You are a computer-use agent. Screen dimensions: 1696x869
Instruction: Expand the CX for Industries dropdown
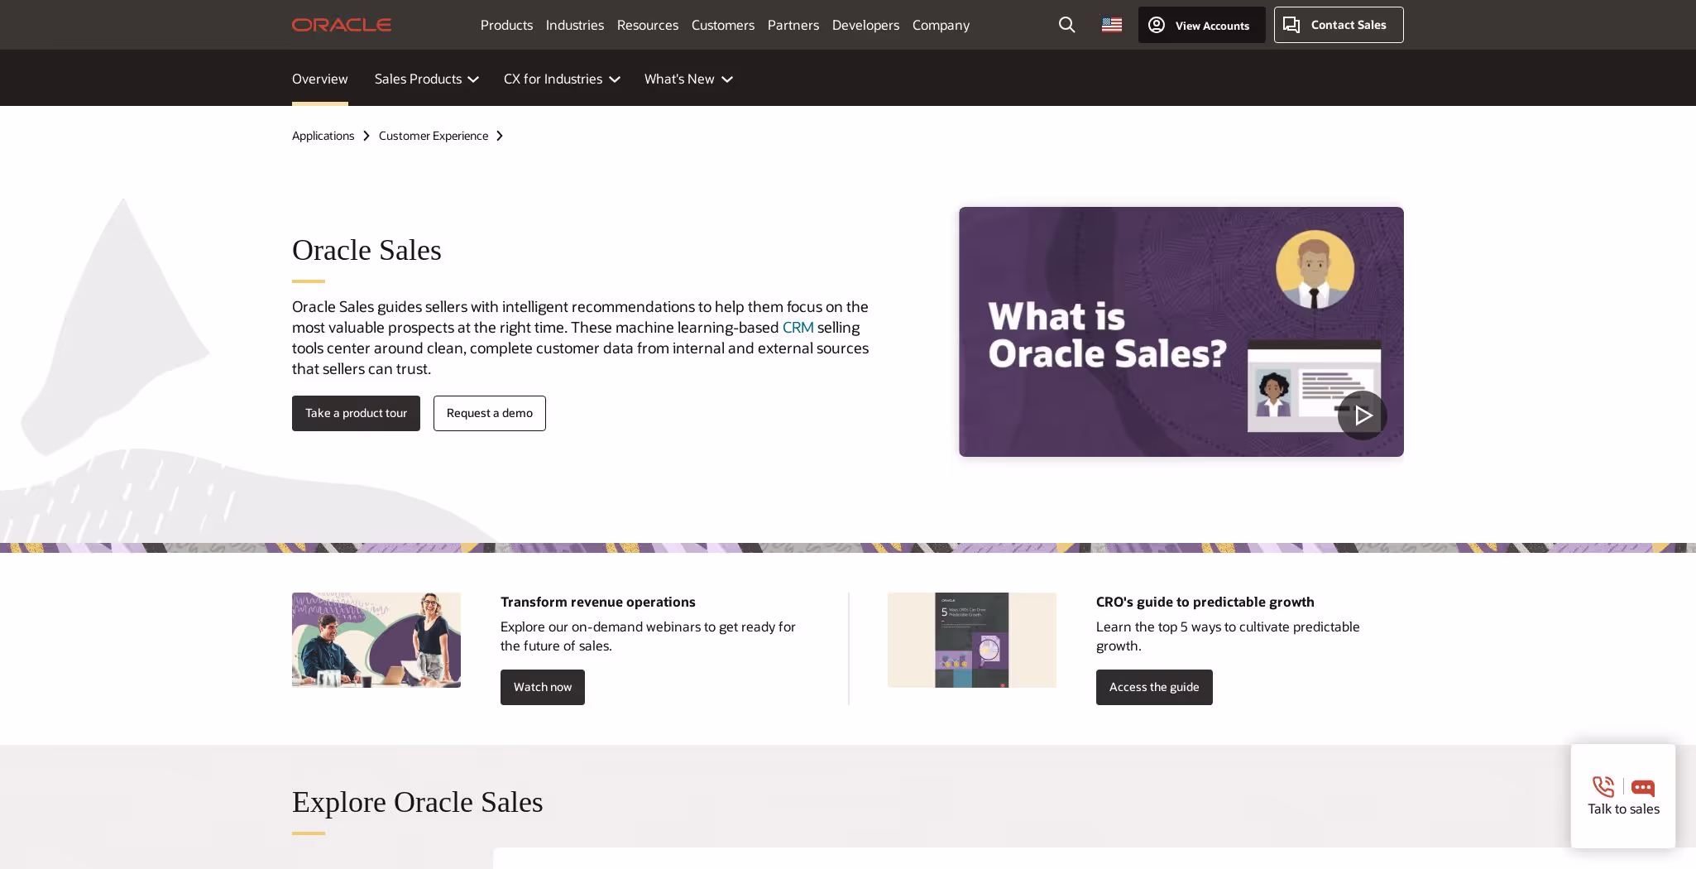point(562,79)
